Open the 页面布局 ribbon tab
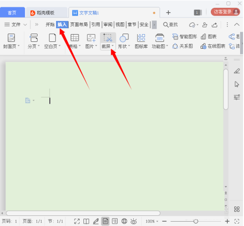Image resolution: width=244 pixels, height=226 pixels. click(79, 25)
